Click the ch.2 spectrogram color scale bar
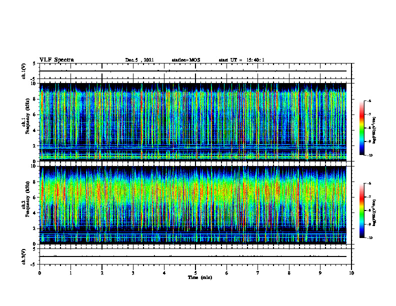This screenshot has width=396, height=306. pyautogui.click(x=361, y=210)
